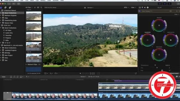Screen dimensions: 180x101
Task: Open the Audio inspector speaker icon
Action: (x=145, y=8)
